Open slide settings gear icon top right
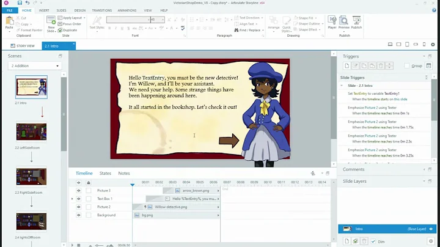Screen dimensions: 440x247 (x=433, y=45)
